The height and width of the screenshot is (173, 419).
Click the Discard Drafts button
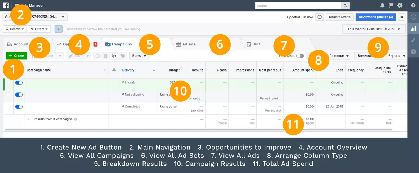click(x=340, y=17)
